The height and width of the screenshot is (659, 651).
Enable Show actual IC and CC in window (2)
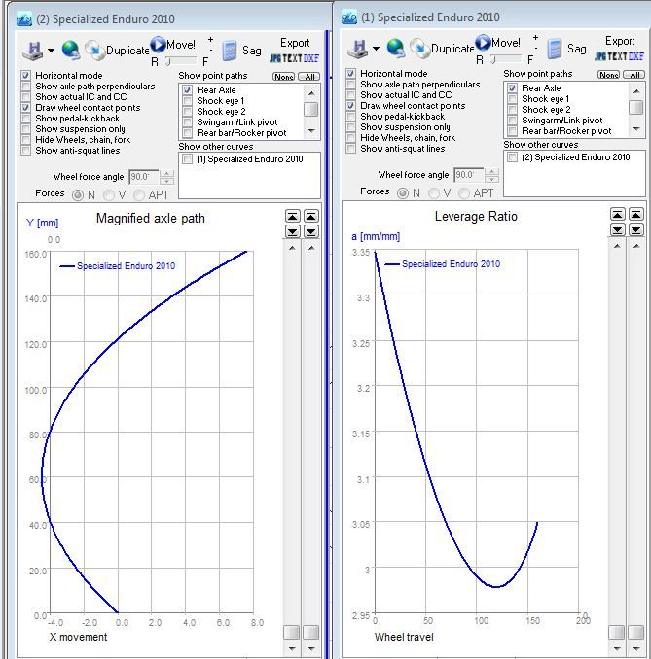[x=25, y=97]
